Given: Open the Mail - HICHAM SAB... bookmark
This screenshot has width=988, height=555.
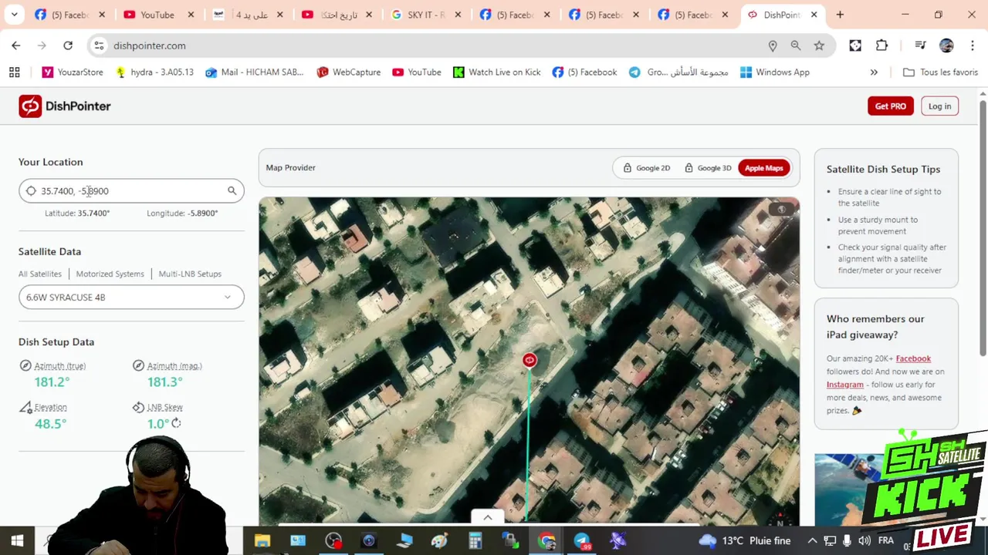Looking at the screenshot, I should (254, 72).
